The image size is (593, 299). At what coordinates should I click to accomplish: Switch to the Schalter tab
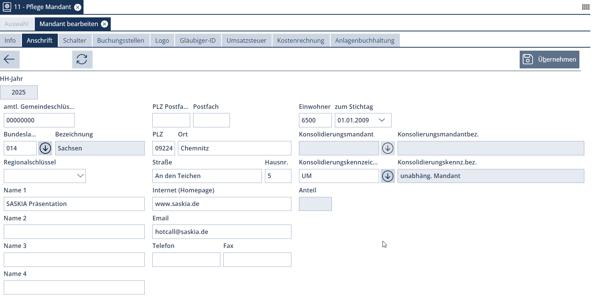point(74,40)
